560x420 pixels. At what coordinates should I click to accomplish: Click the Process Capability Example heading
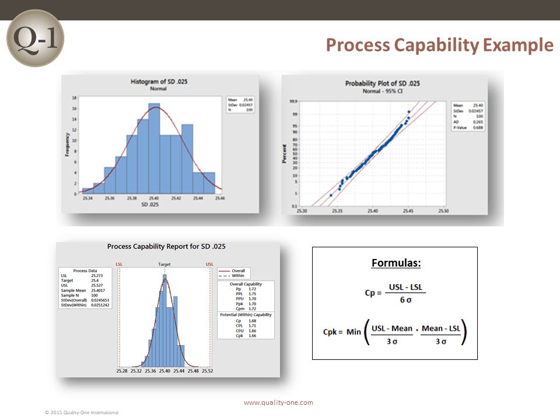click(440, 45)
